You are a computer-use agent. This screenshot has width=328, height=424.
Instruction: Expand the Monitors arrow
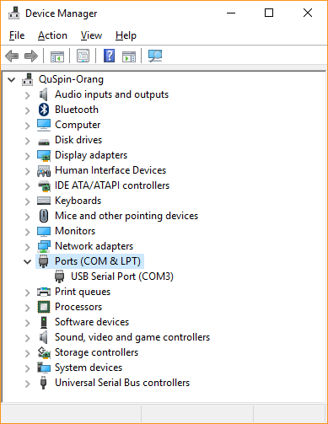coord(27,232)
